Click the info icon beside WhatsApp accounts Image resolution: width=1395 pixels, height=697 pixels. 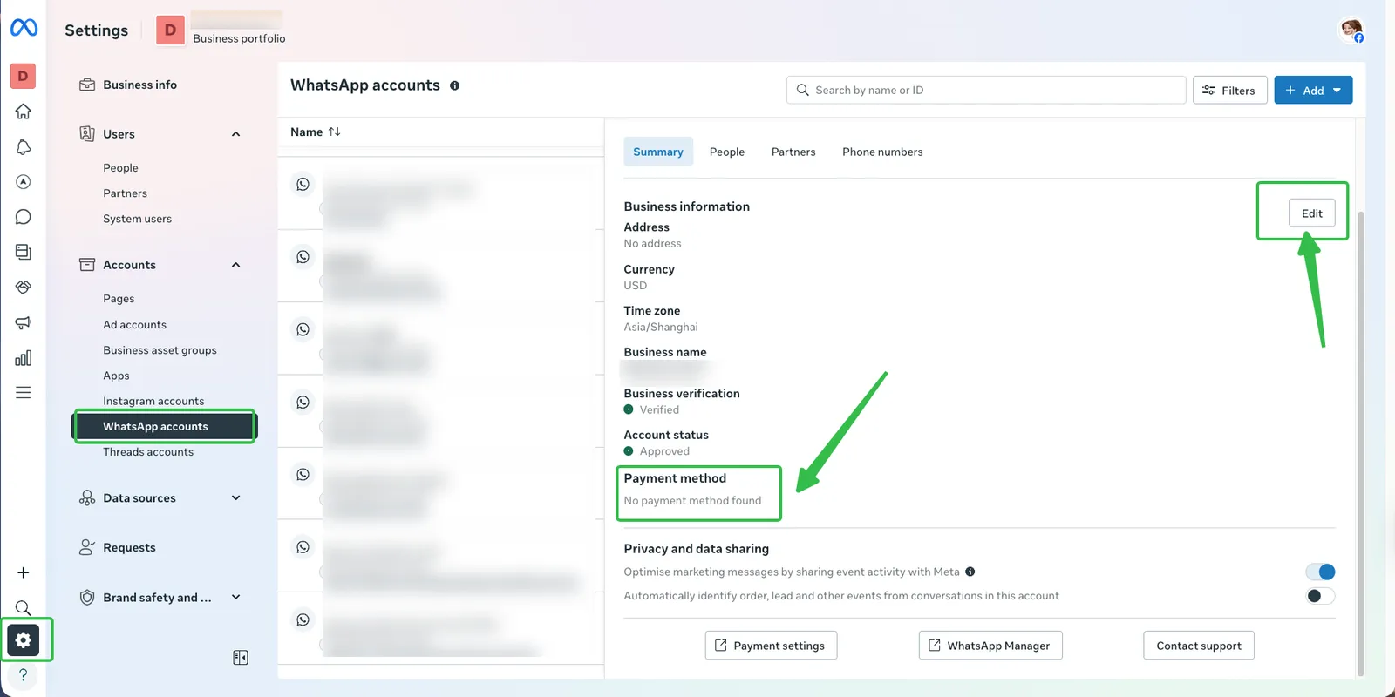454,85
